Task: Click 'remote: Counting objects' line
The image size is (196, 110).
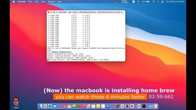Action: pyautogui.click(x=69, y=56)
